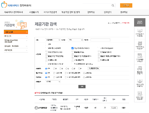This screenshot has width=149, height=113.
Task: Open 제공기관 참여 및 평가 menu
Action: tap(71, 12)
